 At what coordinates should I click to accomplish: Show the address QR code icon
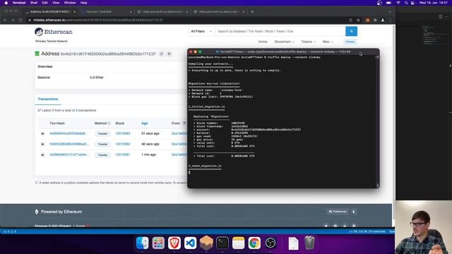[x=169, y=54]
